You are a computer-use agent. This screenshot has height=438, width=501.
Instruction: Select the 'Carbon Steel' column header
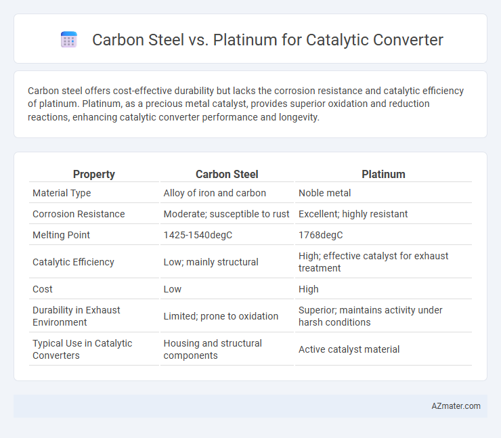pyautogui.click(x=227, y=174)
